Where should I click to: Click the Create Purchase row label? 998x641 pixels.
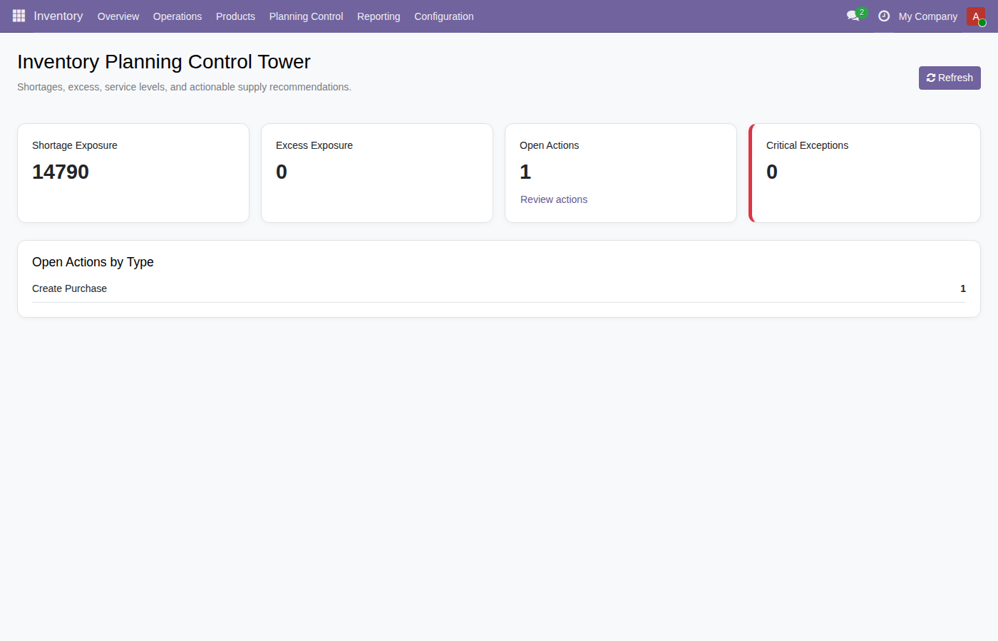[69, 288]
